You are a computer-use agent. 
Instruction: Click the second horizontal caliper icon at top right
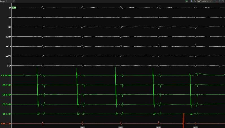tap(216, 1)
